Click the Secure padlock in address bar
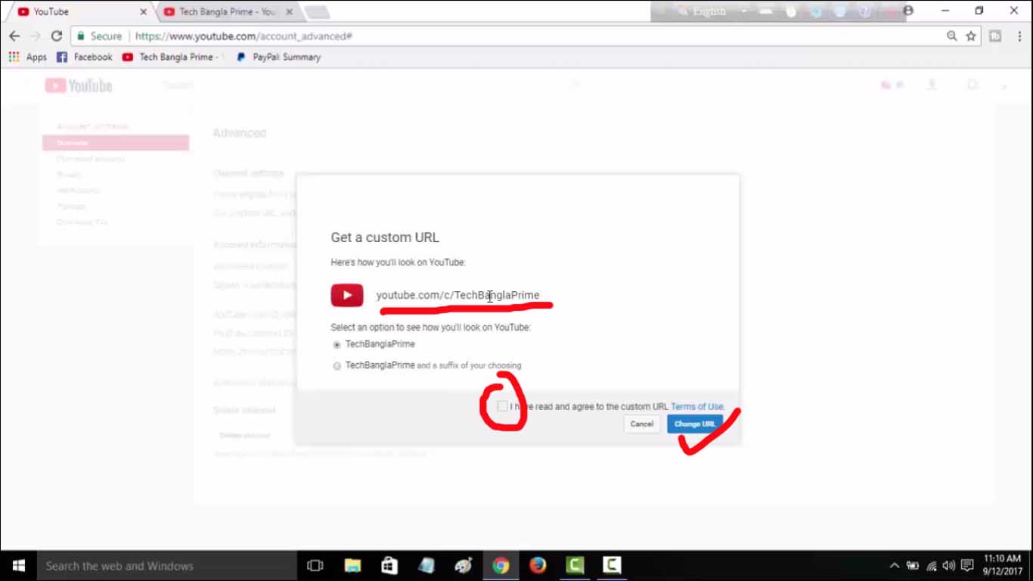Viewport: 1033px width, 581px height. [x=82, y=36]
